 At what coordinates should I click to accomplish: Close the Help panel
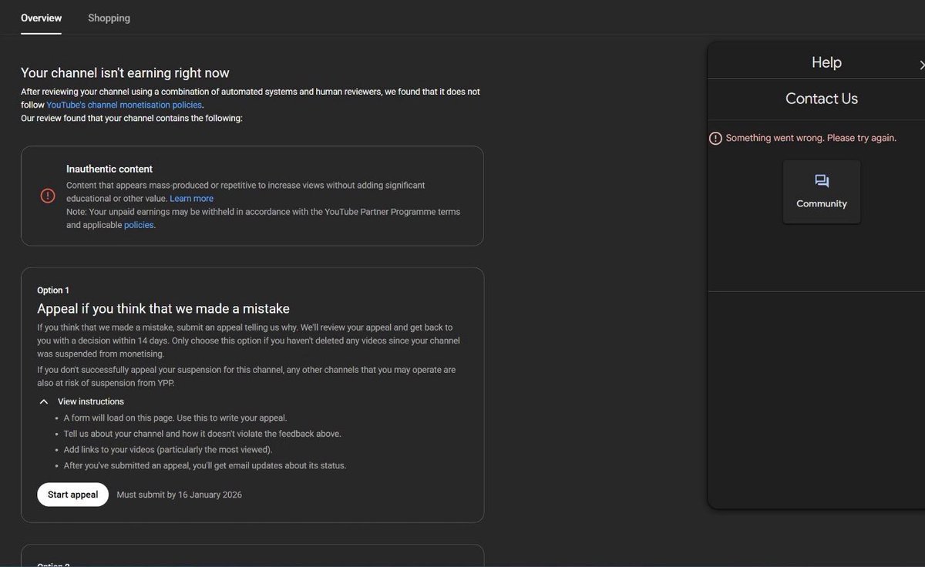click(x=922, y=65)
